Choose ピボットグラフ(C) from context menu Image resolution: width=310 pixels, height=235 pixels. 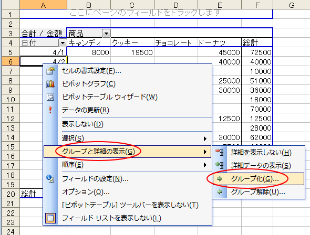(128, 84)
